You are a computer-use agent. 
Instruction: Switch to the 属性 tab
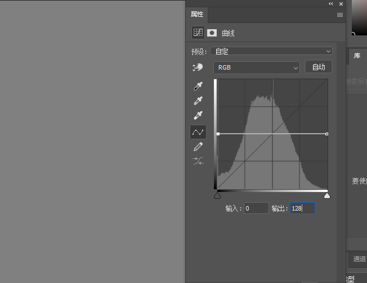point(197,15)
